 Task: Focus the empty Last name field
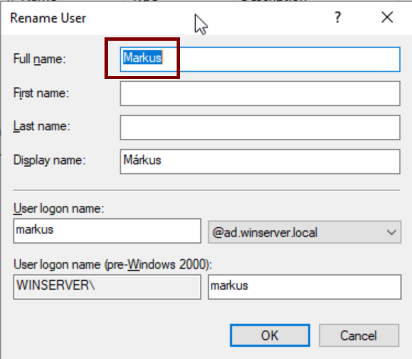pos(260,128)
